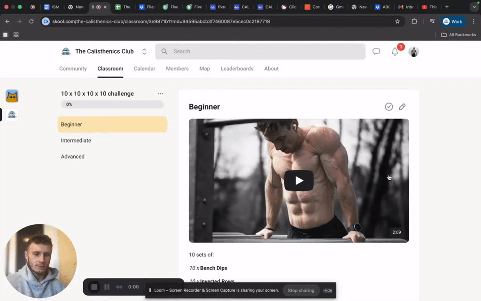View site information icon in address bar

click(46, 22)
